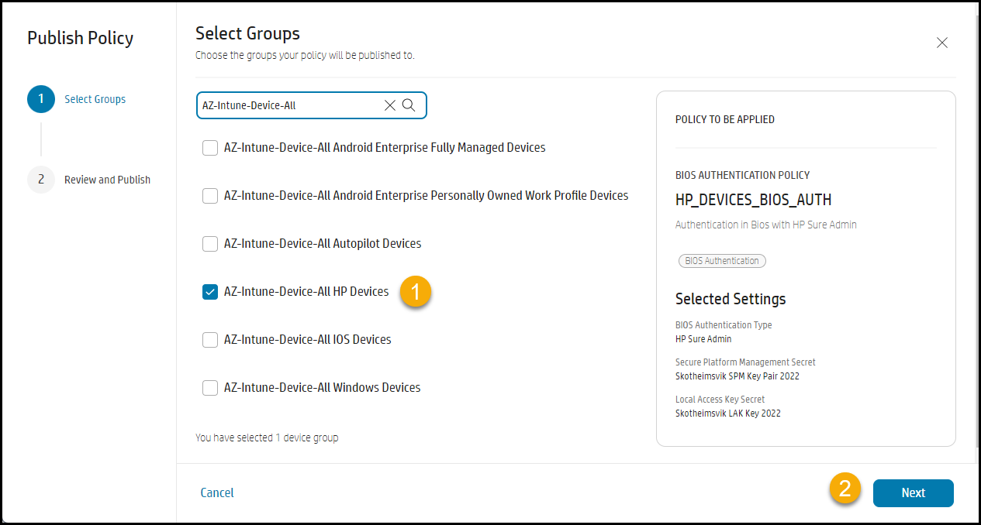This screenshot has height=525, width=981.
Task: Click 'You have selected 1 device group'
Action: [x=267, y=437]
